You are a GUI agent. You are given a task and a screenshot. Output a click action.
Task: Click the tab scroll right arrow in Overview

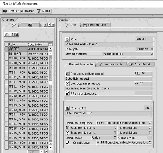point(49,25)
